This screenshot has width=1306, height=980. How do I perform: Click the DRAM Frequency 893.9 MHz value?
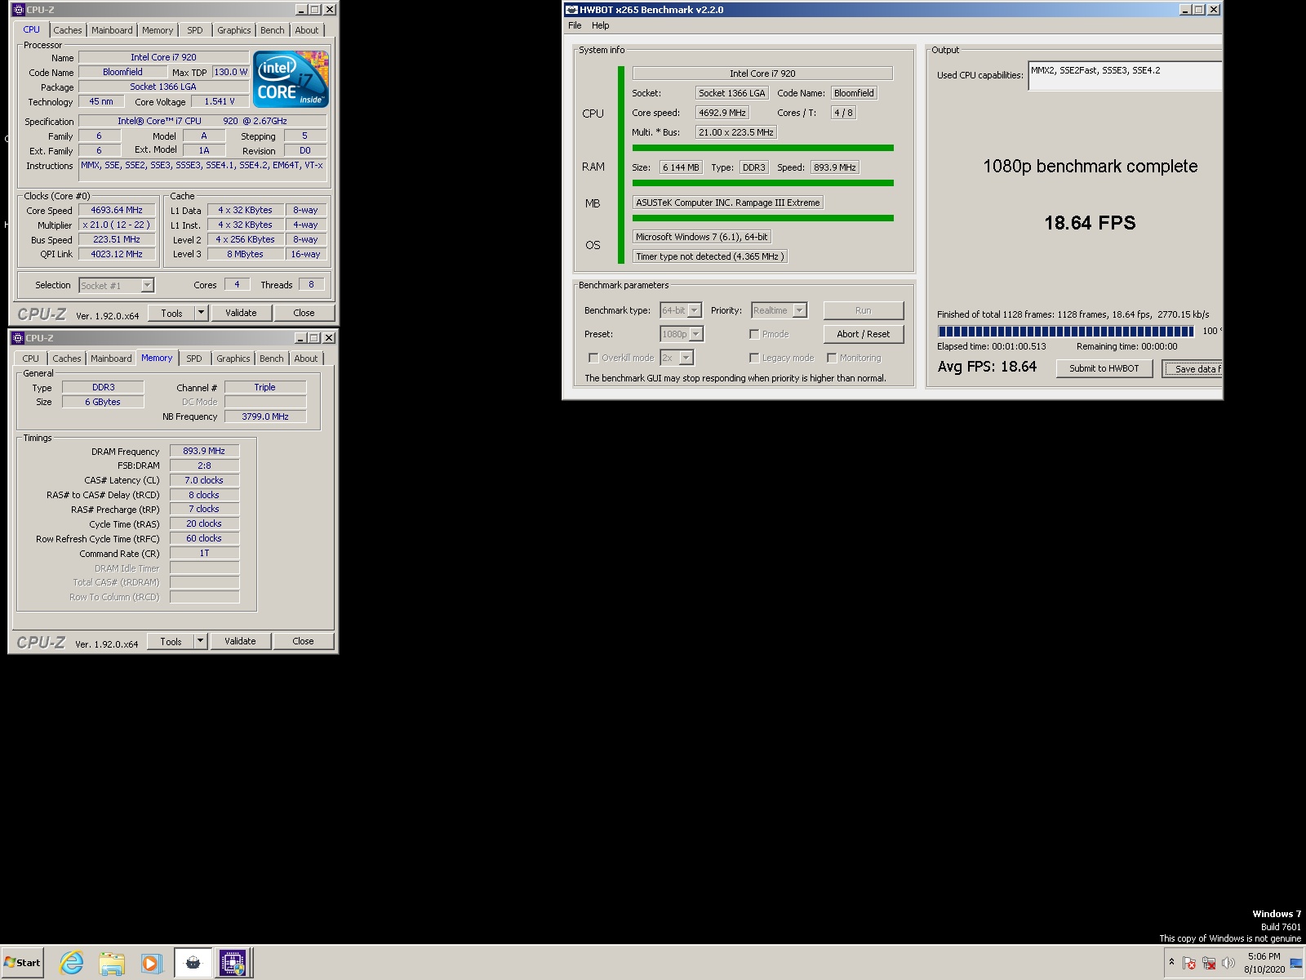pos(204,451)
